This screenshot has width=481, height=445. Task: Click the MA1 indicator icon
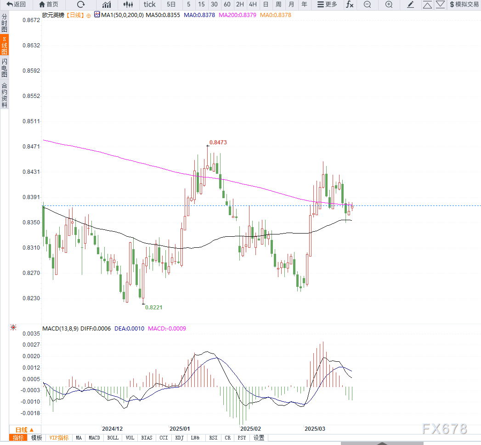[x=97, y=14]
